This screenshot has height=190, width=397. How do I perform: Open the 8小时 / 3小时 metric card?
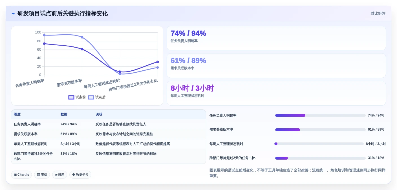coord(276,93)
